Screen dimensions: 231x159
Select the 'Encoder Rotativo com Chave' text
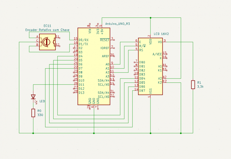coord(47,30)
